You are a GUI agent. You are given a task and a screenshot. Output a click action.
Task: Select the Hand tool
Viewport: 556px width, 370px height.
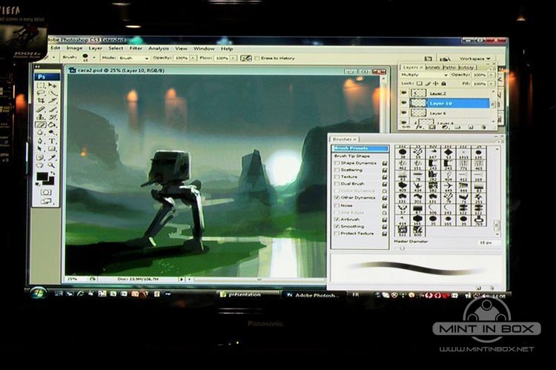click(41, 165)
